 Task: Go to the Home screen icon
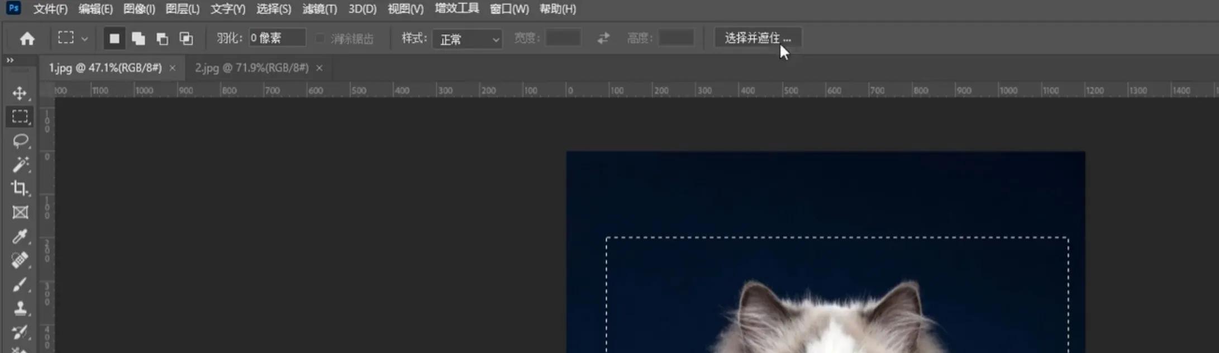pos(27,39)
